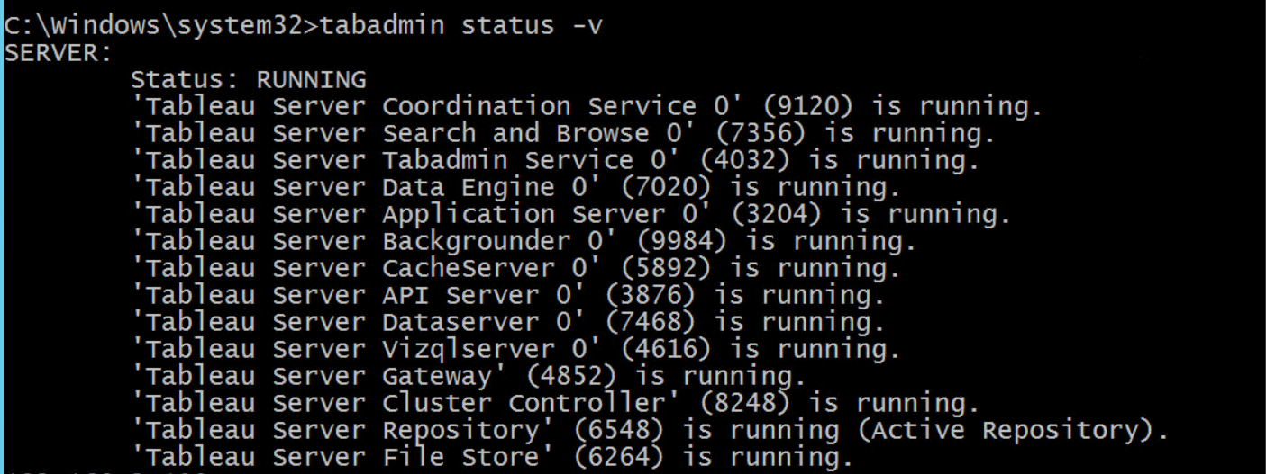This screenshot has height=474, width=1266.
Task: Click the Cluster Controller status line
Action: 554,403
